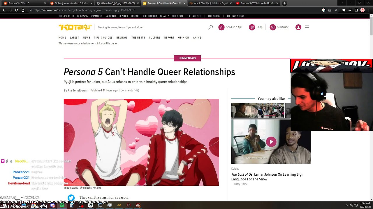Image resolution: width=373 pixels, height=209 pixels.
Task: Visit the JALOPNIK network link
Action: tap(110, 16)
